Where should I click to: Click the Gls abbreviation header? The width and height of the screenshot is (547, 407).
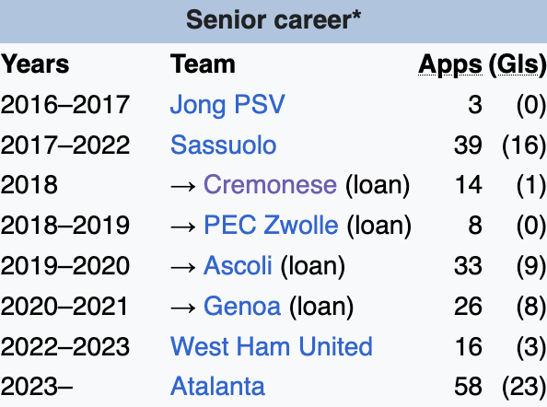click(x=518, y=64)
